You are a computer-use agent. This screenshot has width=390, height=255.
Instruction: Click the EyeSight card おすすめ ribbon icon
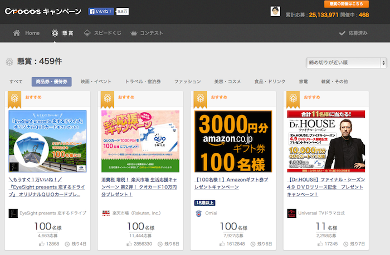(x=14, y=99)
